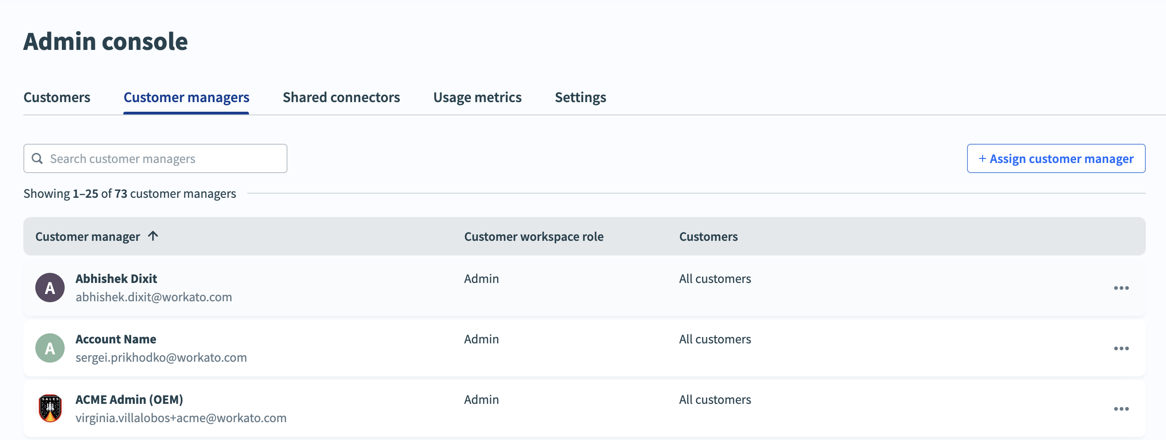1166x440 pixels.
Task: Click All customers in Account Name row
Action: click(x=715, y=339)
